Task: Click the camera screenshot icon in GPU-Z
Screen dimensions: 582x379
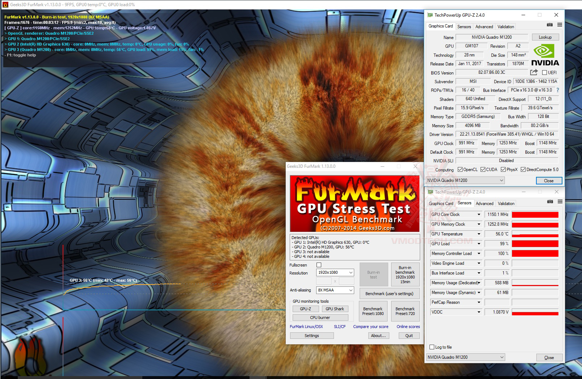Action: click(550, 25)
